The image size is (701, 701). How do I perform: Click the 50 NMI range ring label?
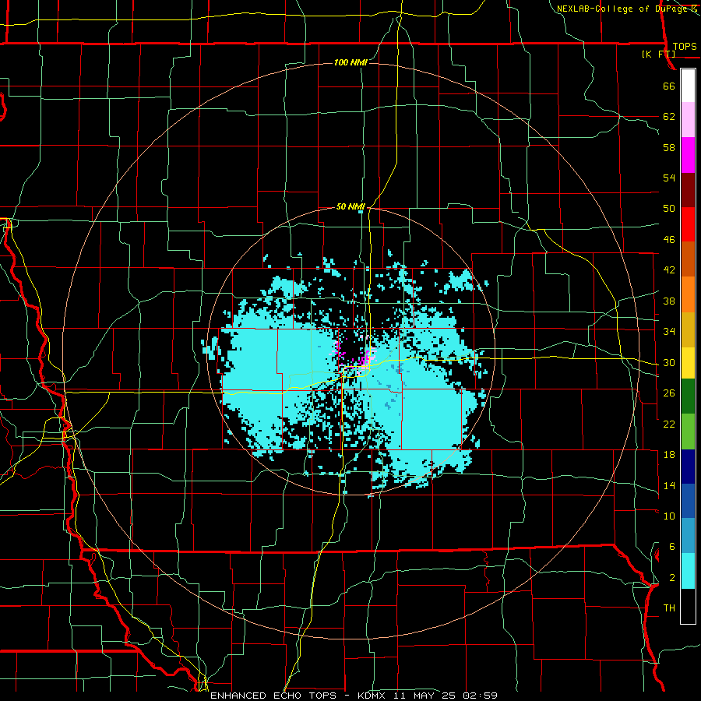[350, 206]
